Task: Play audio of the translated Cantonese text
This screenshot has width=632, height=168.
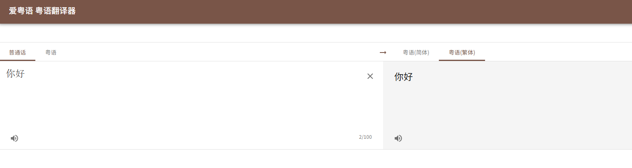Action: point(398,138)
